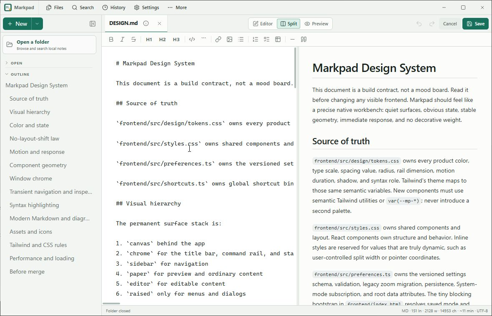The image size is (492, 316).
Task: Open the Settings menu
Action: click(x=146, y=7)
